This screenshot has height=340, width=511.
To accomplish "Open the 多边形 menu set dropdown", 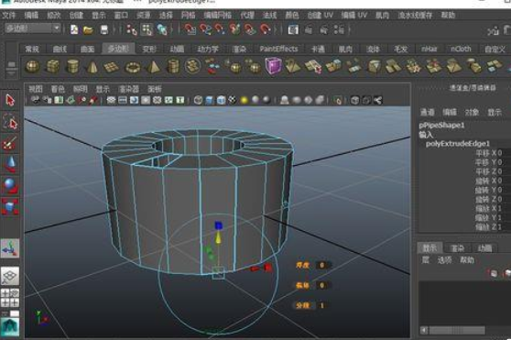I will click(32, 28).
